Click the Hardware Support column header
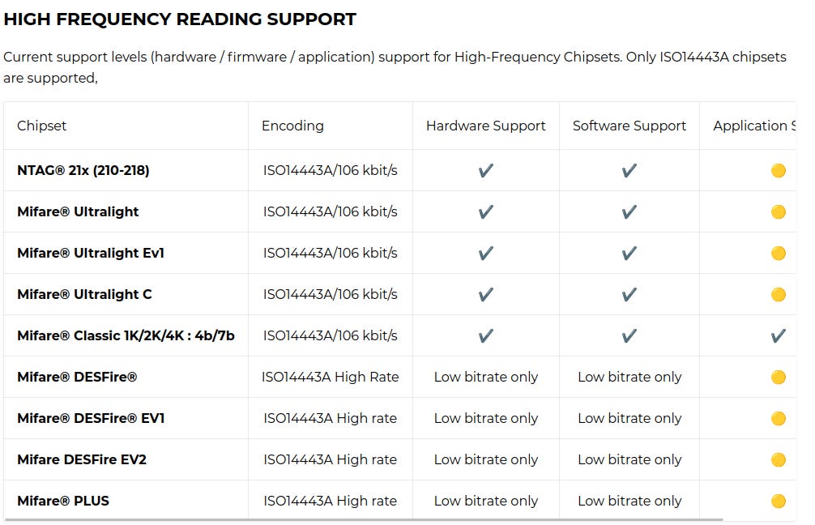This screenshot has width=815, height=525. [x=486, y=126]
